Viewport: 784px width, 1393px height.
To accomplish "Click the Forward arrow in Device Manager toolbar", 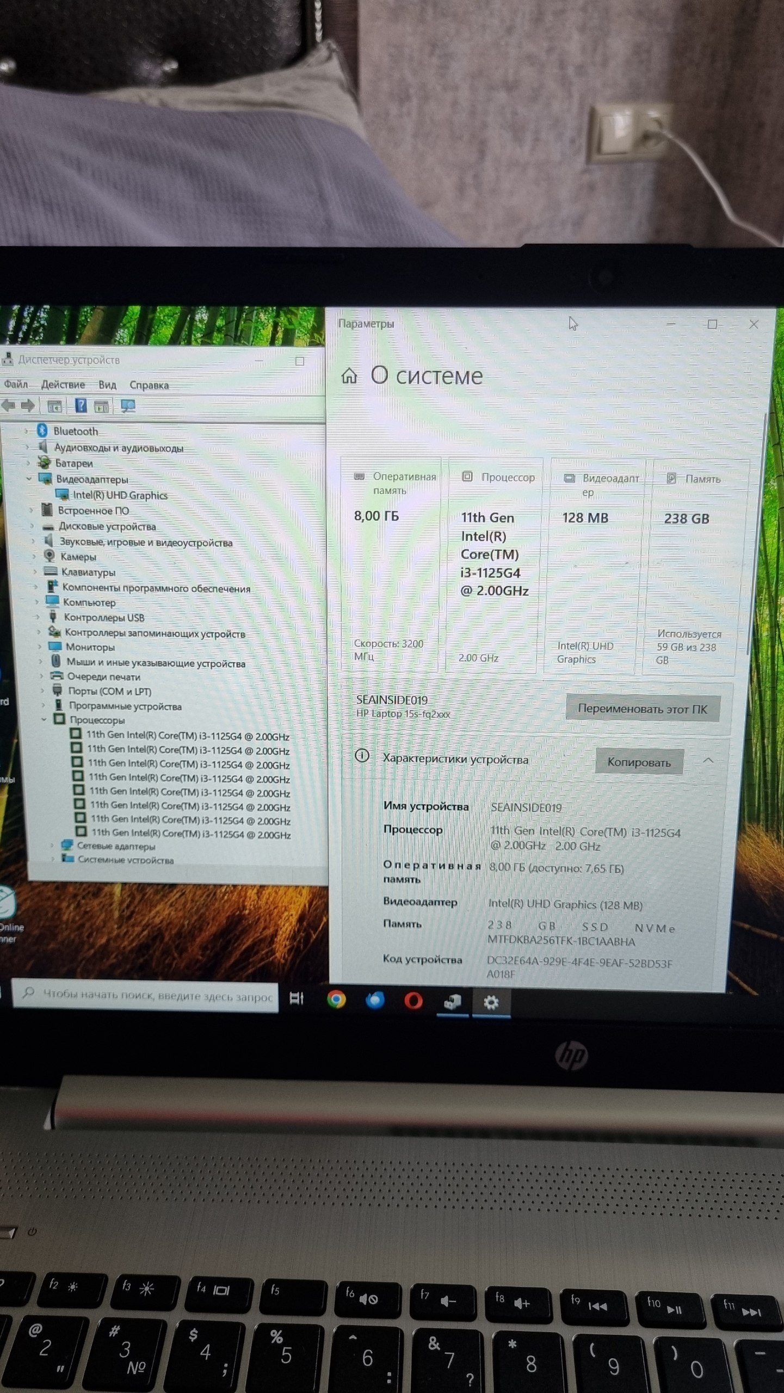I will (28, 405).
